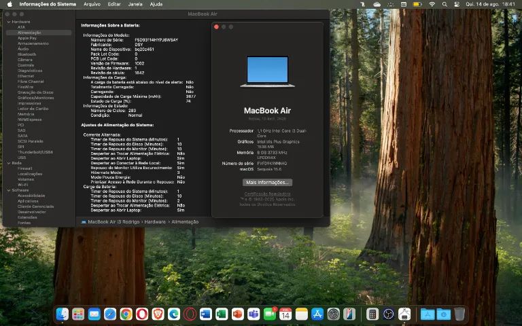Open Calendar app showing 14
Viewport: 522px width, 326px height.
tap(285, 314)
